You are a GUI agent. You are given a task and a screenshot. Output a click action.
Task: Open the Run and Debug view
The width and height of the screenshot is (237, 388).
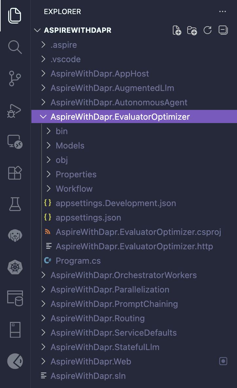(15, 111)
